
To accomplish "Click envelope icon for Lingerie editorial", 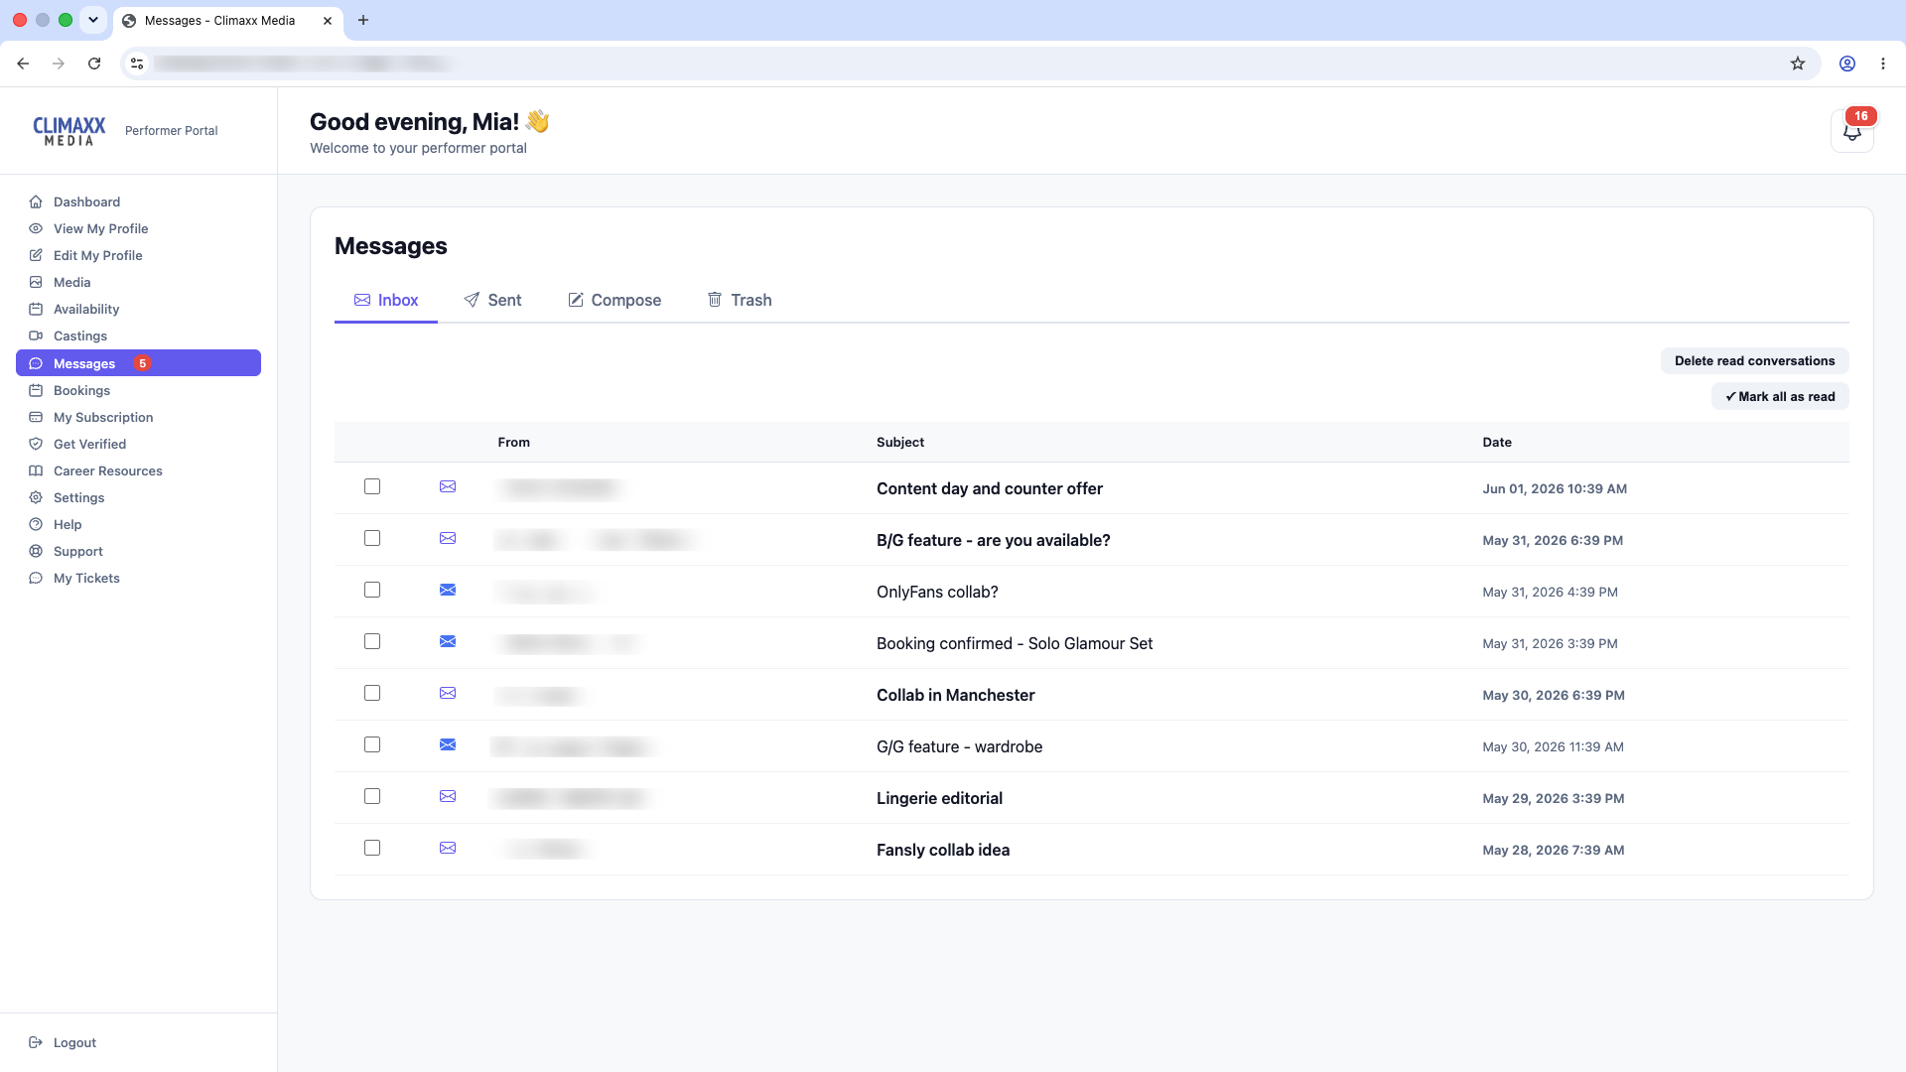I will [448, 796].
